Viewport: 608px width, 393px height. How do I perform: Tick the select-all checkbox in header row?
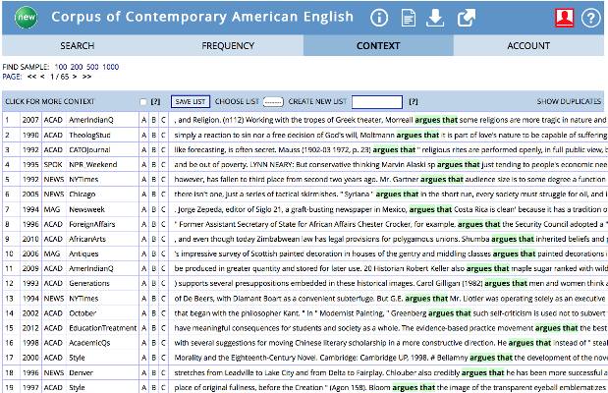[143, 101]
